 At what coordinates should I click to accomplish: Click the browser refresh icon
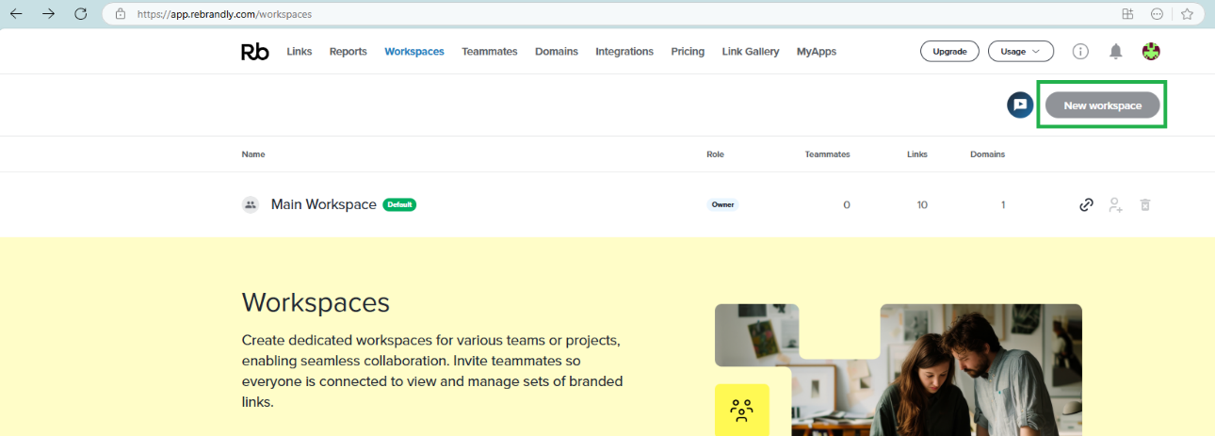pos(80,14)
